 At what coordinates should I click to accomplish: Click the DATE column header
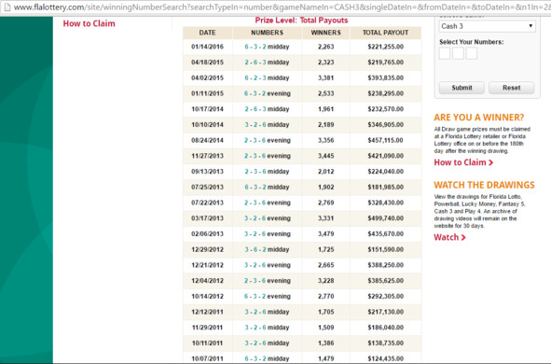(x=207, y=33)
